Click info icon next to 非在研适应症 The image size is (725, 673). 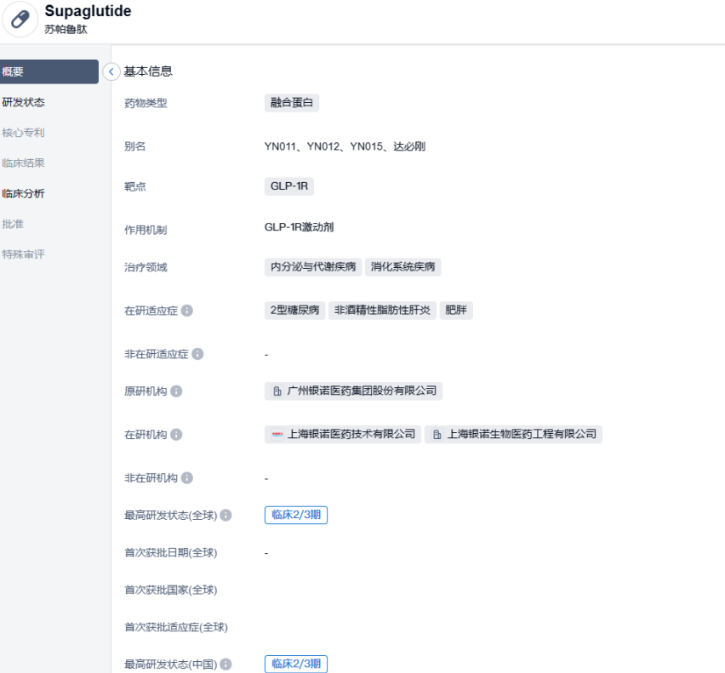[x=197, y=354]
